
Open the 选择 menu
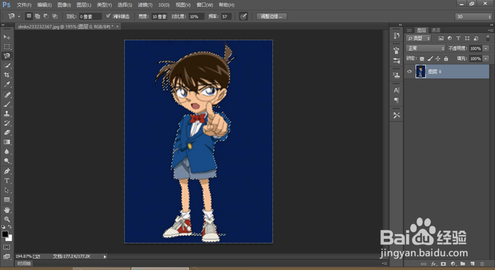[x=125, y=5]
